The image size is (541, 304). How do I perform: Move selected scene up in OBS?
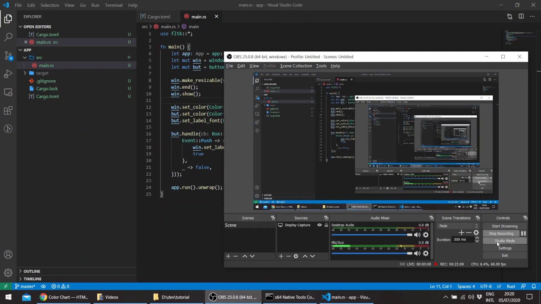[x=245, y=256]
